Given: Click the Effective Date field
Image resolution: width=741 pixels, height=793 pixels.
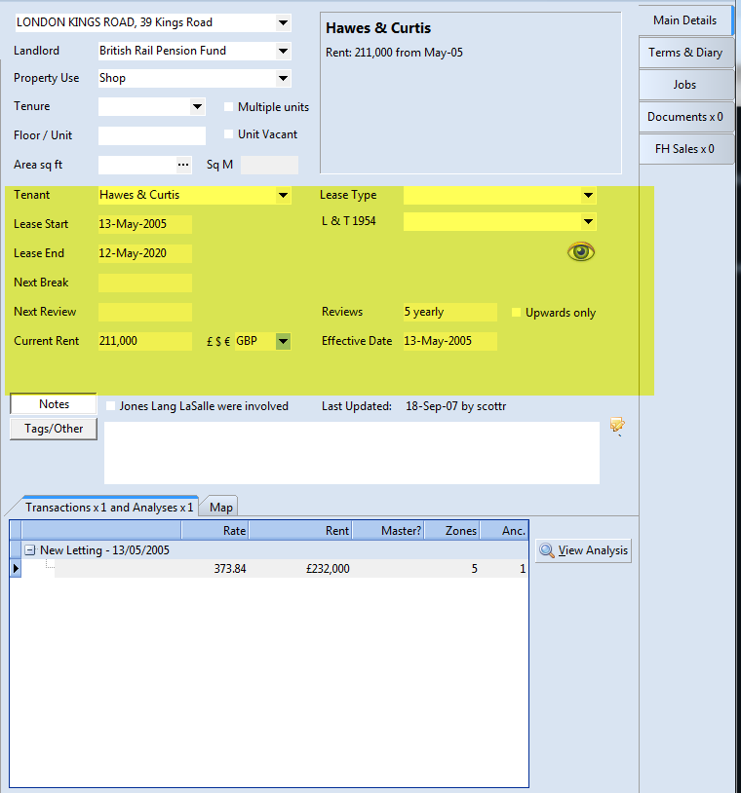Looking at the screenshot, I should point(450,341).
